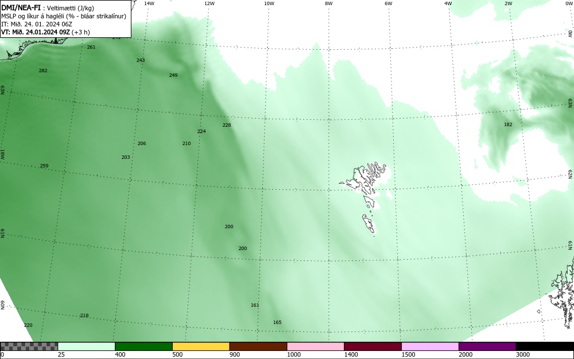Click the southernmost Faroe island, Suðuroy
The height and width of the screenshot is (359, 574).
click(x=369, y=224)
